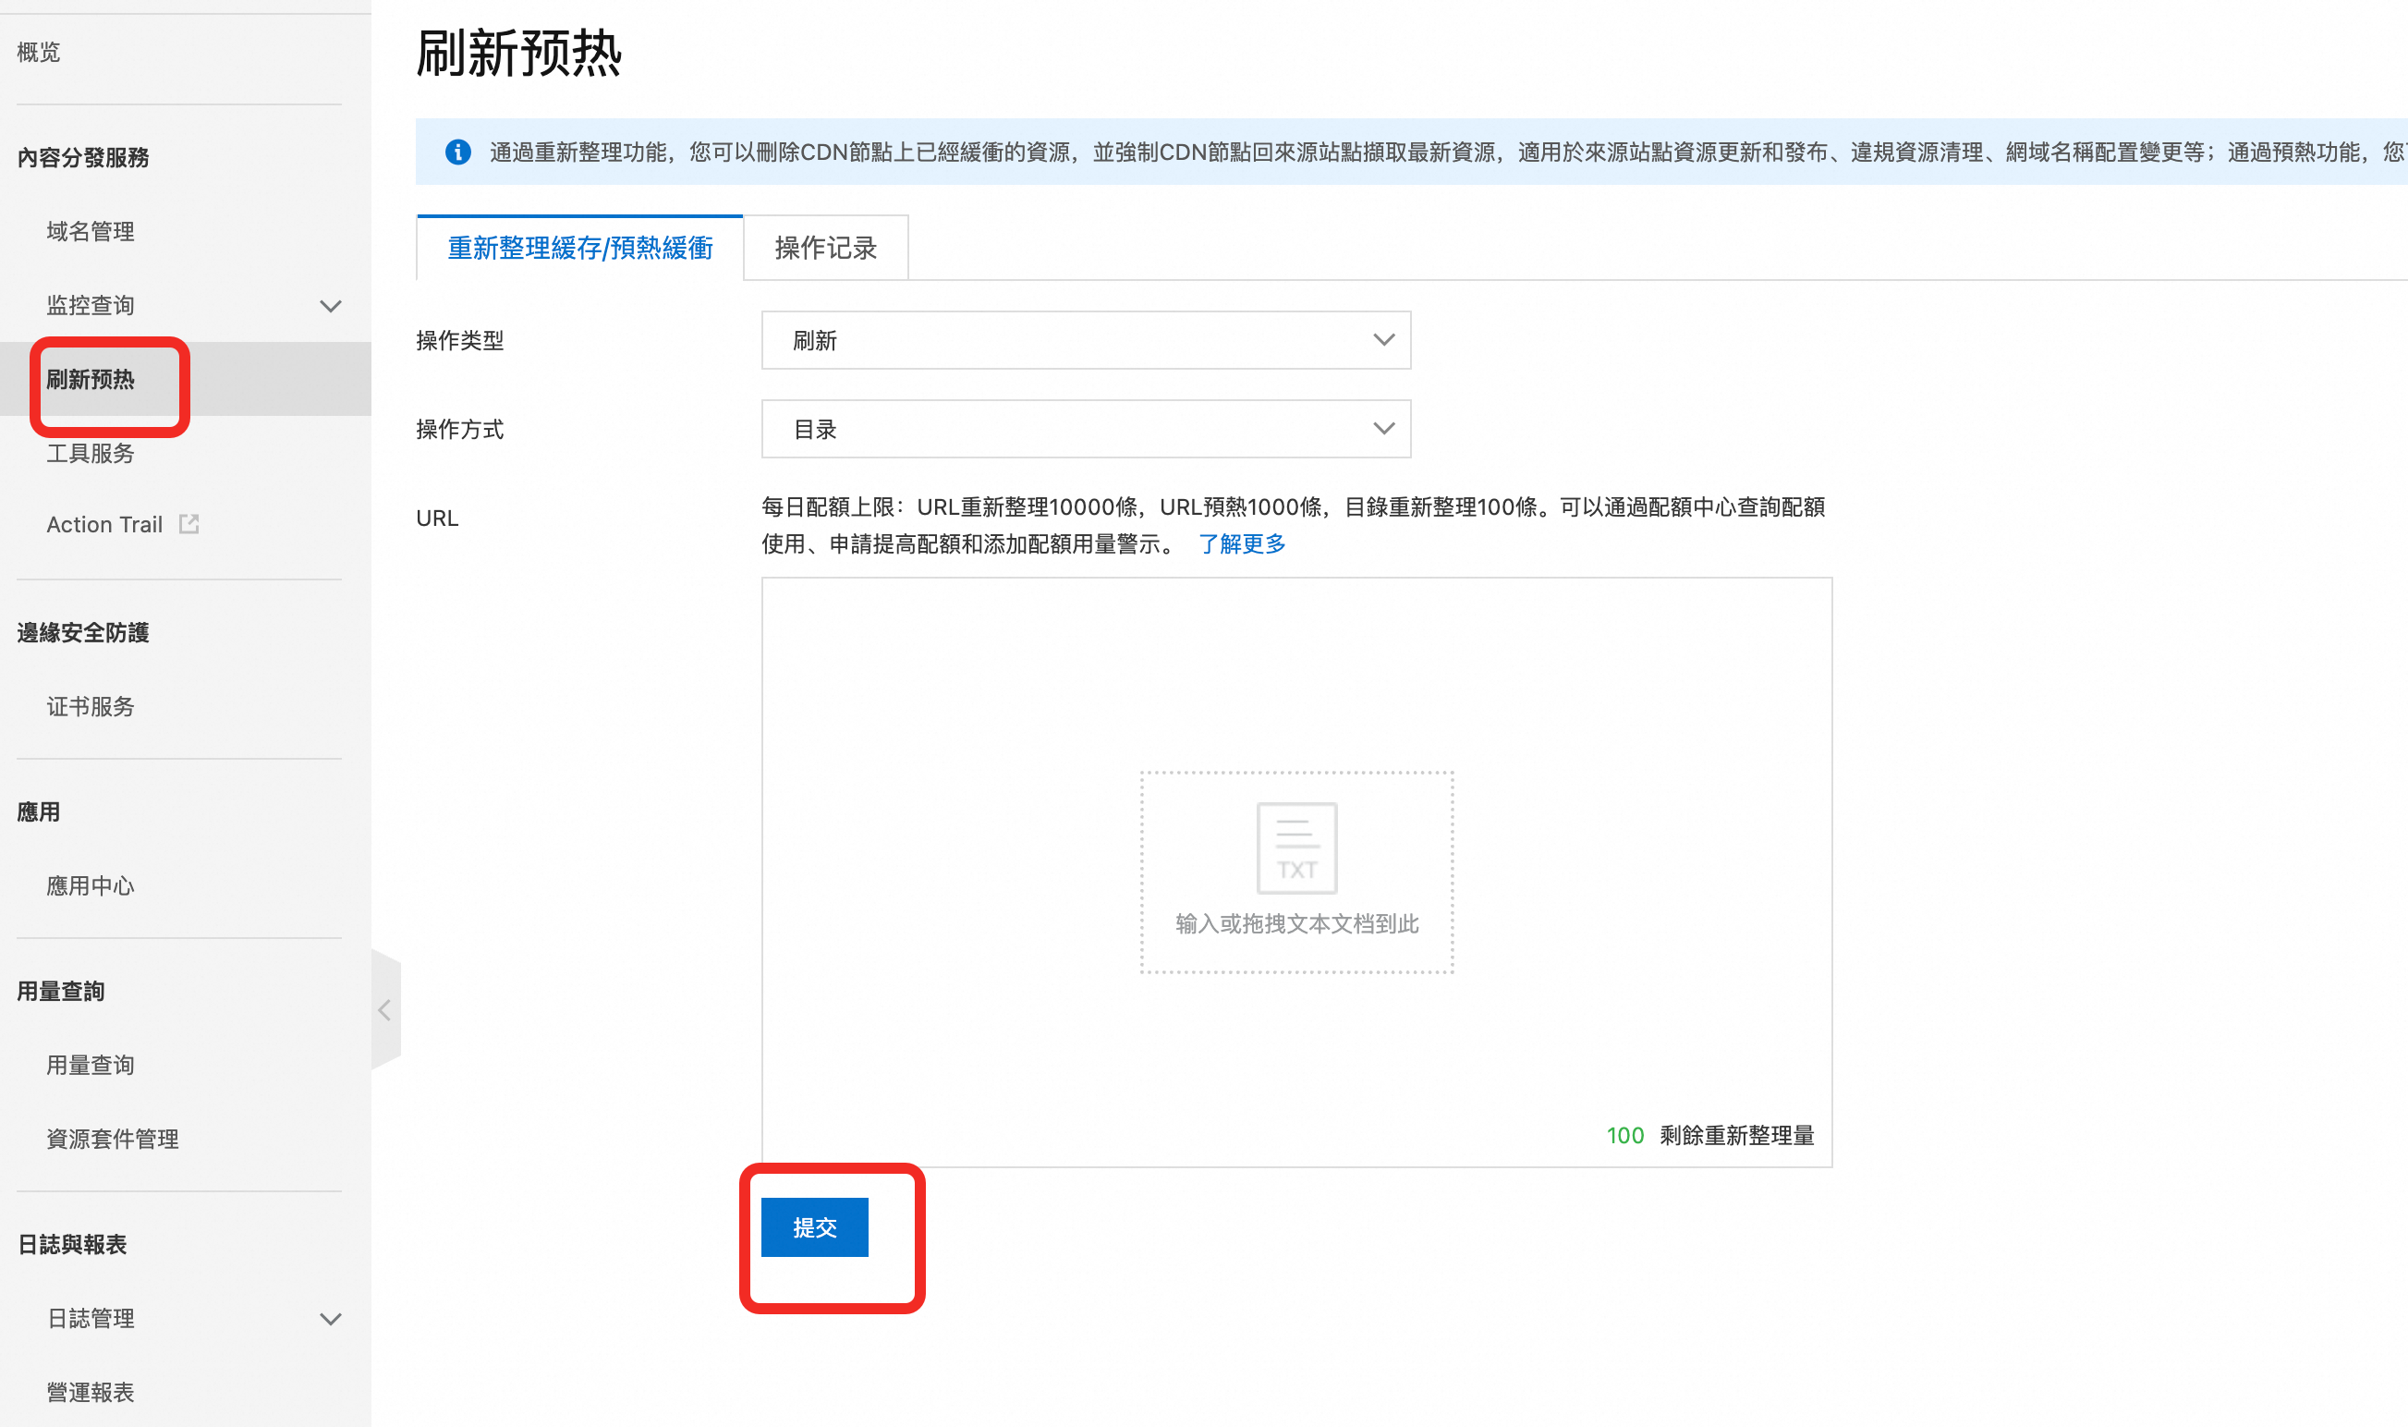Collapse sidebar with the left arrow handle
Image resolution: width=2408 pixels, height=1427 pixels.
point(384,1009)
